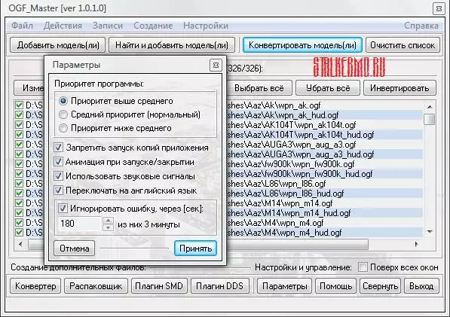Select wpn_m14_hud.ogf list entry
This screenshot has height=317, width=450.
coord(324,213)
